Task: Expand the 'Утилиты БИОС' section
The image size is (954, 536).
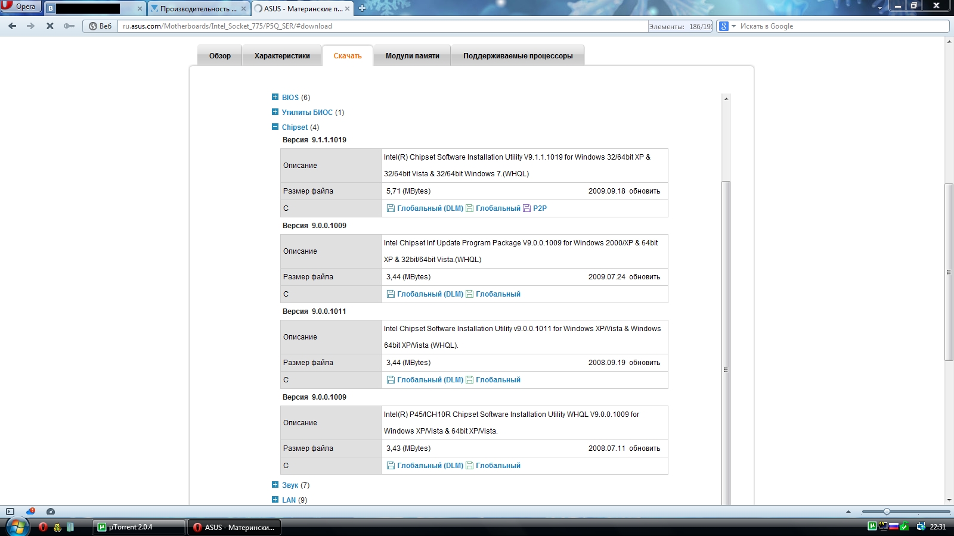Action: 275,112
